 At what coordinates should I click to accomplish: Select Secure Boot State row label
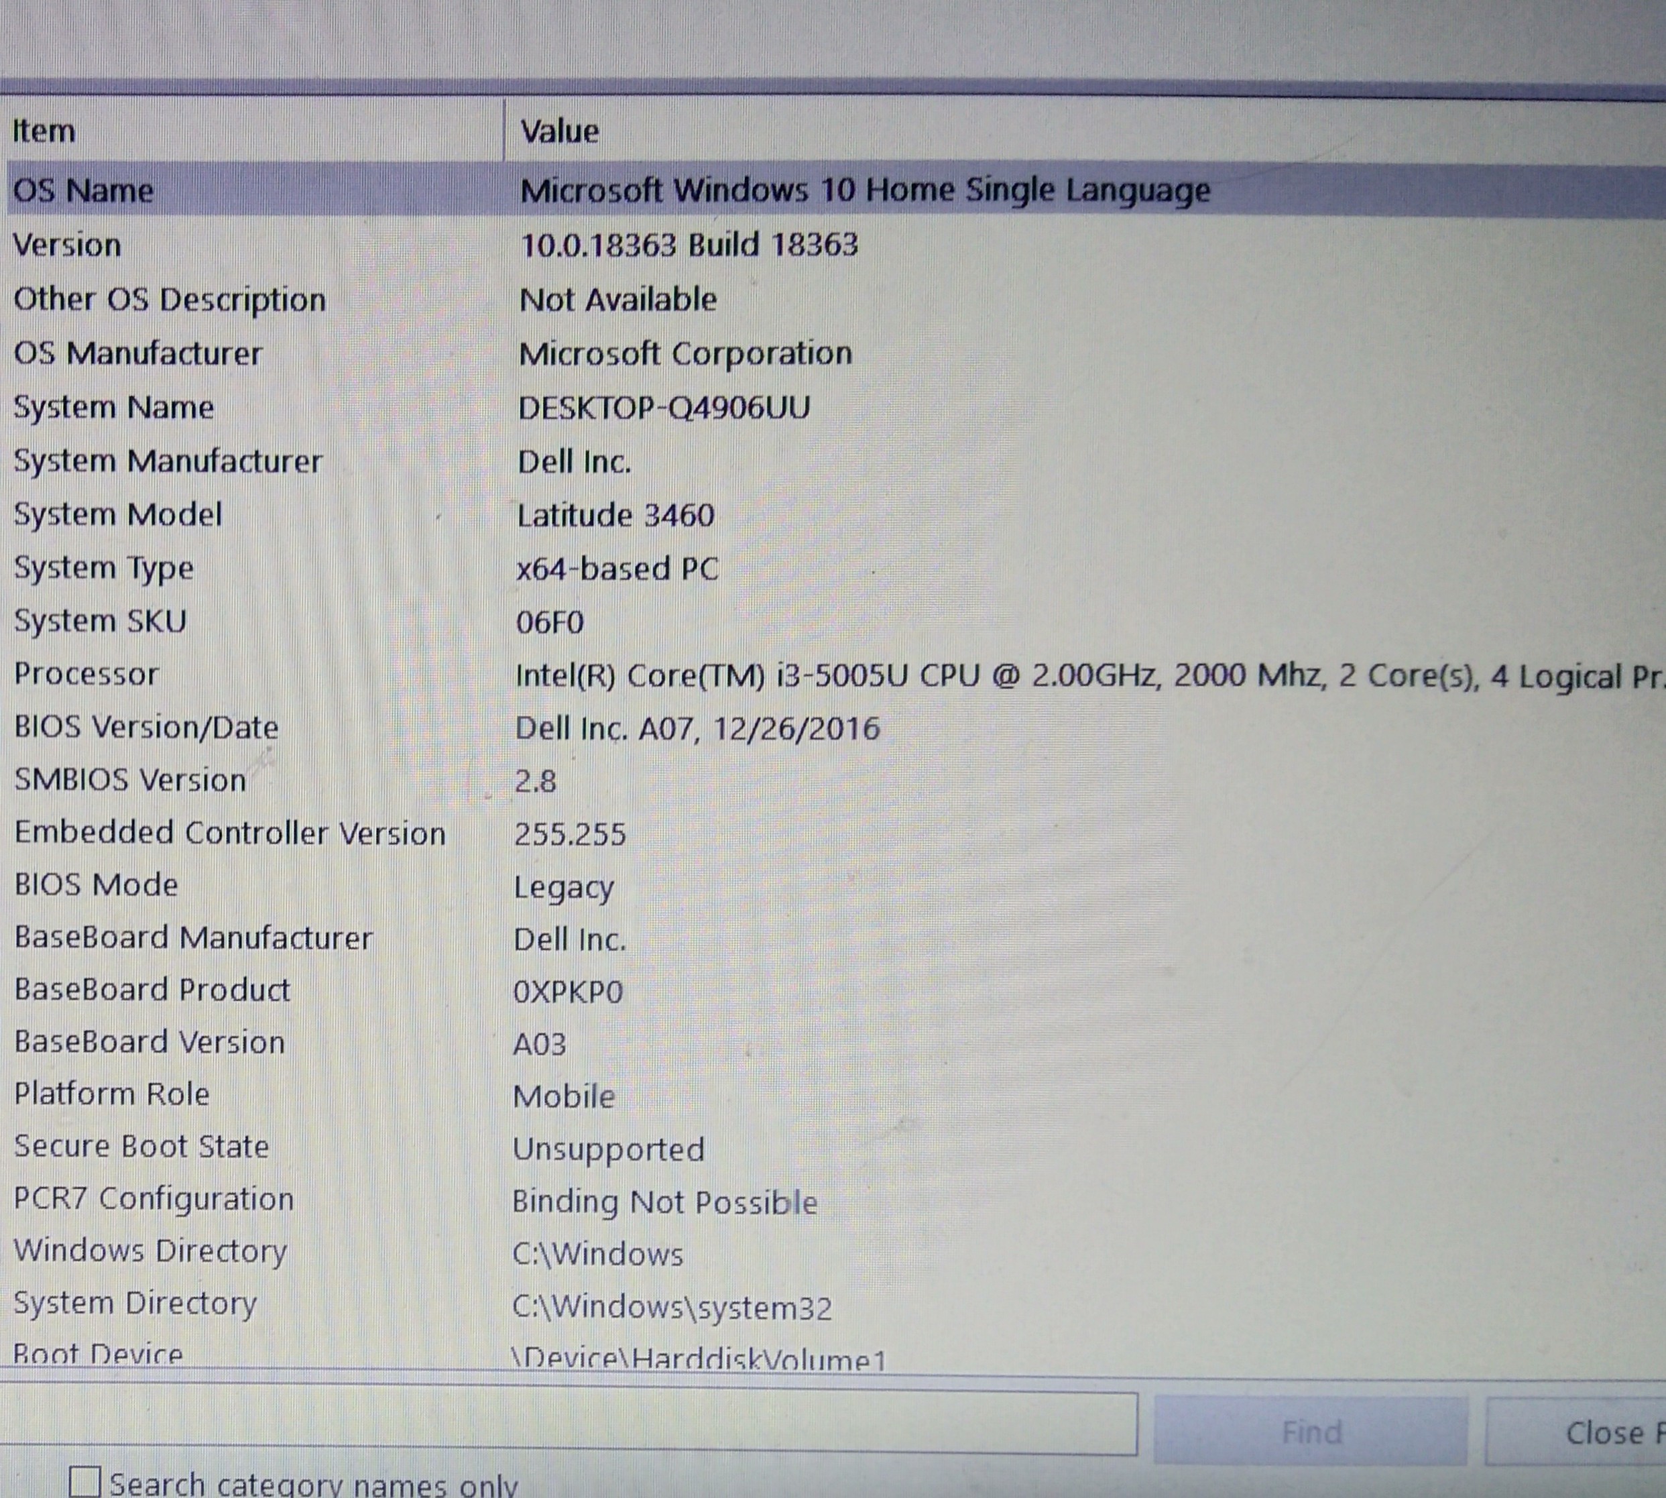coord(141,1147)
